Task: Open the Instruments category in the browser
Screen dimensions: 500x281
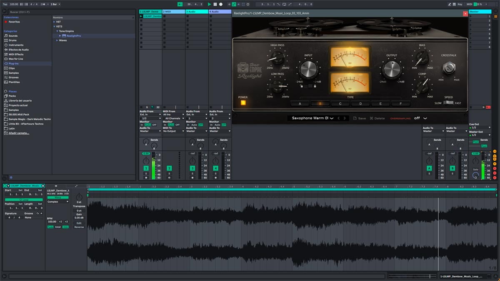Action: coord(16,45)
